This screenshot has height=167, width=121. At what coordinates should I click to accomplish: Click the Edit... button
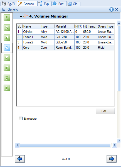[x=105, y=111]
